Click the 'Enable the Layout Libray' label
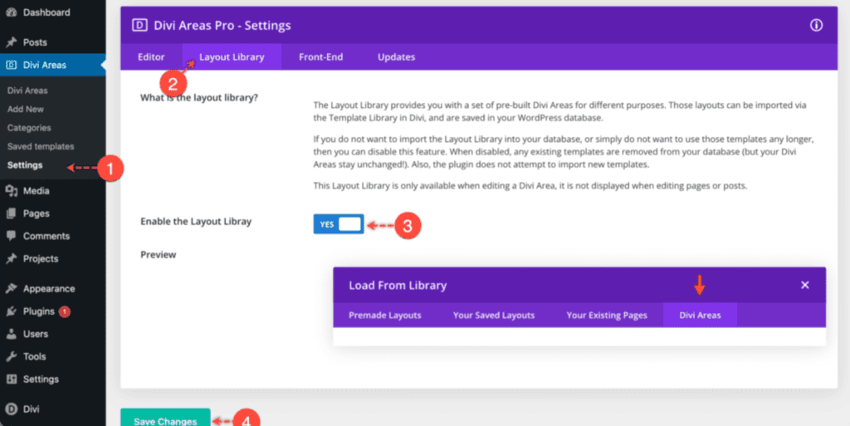850x426 pixels. pyautogui.click(x=196, y=221)
